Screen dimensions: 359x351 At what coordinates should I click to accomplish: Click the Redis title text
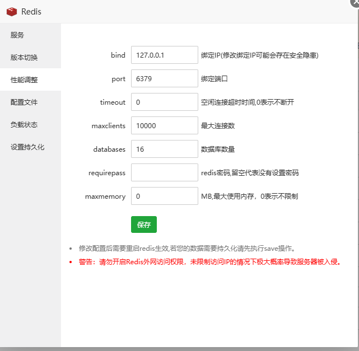[x=31, y=12]
